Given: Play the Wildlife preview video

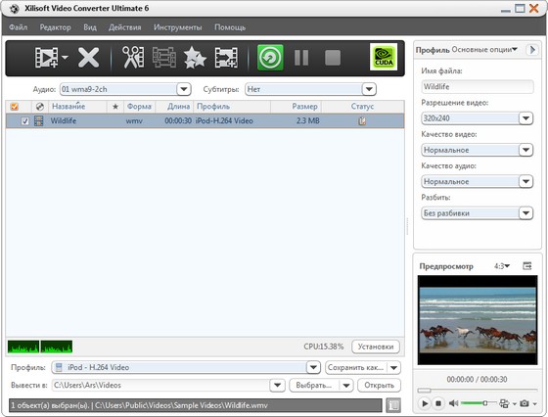Looking at the screenshot, I should (425, 403).
